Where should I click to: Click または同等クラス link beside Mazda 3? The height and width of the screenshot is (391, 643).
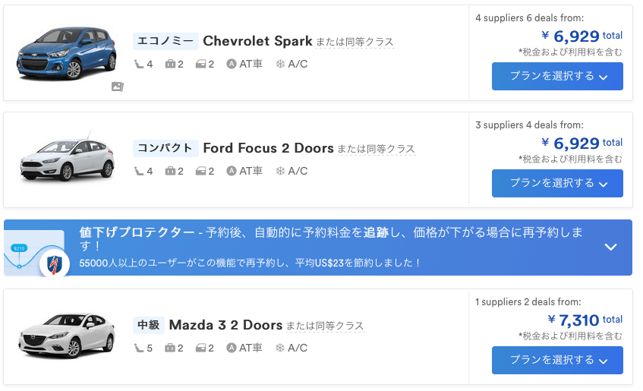point(325,326)
